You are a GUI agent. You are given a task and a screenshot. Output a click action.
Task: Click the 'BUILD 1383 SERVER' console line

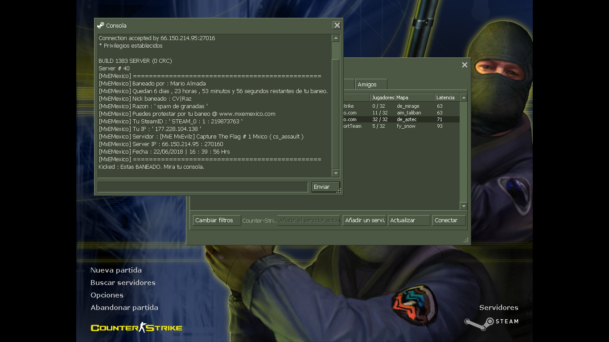coord(135,61)
